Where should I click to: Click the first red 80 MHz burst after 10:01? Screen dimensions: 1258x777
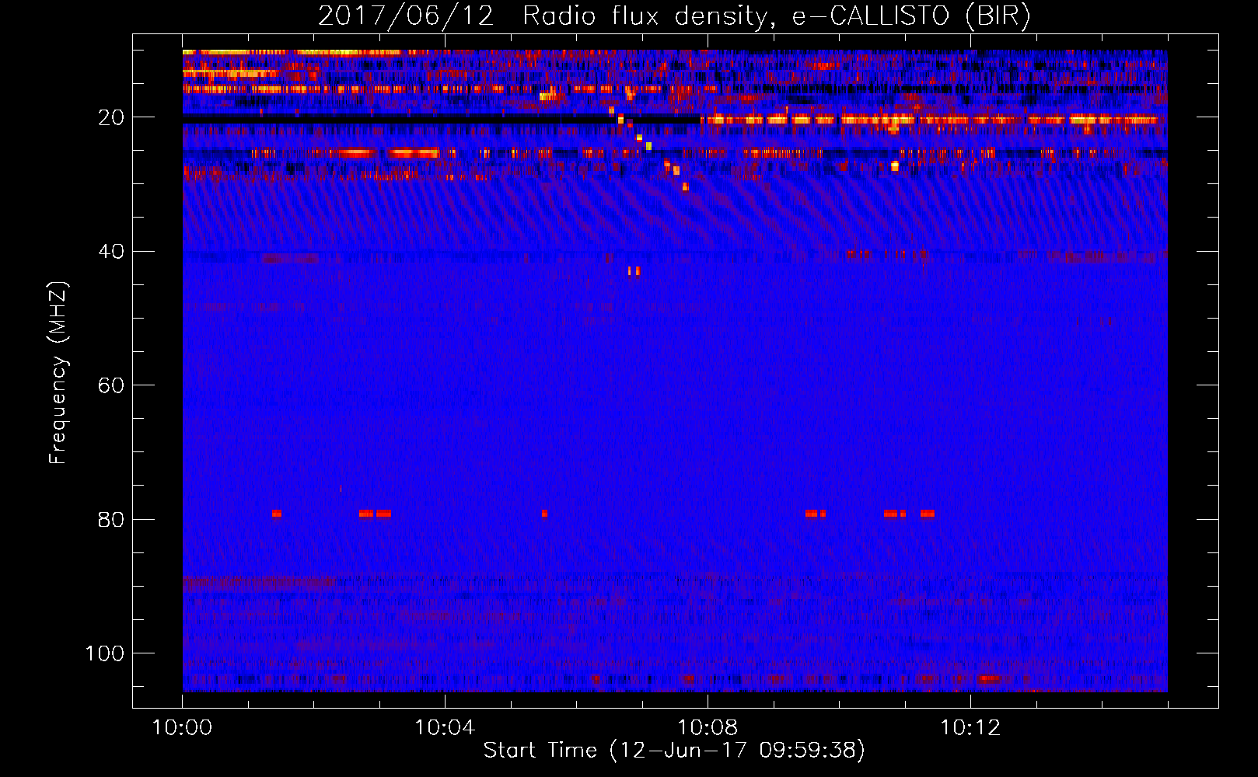[276, 514]
